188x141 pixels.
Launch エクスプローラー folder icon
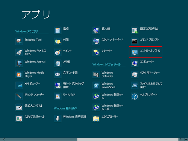96,118
